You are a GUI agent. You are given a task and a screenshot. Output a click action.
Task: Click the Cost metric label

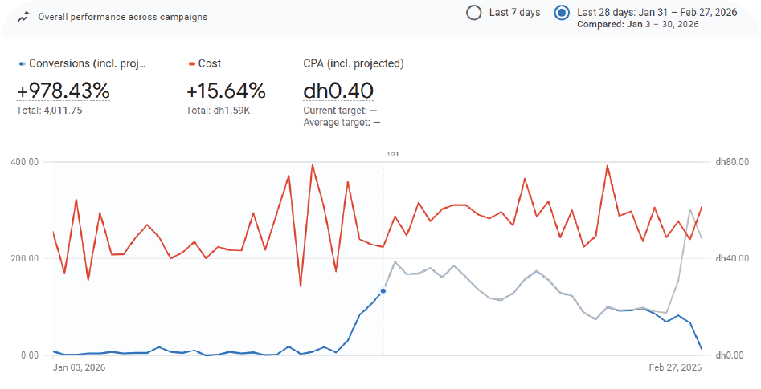(x=210, y=64)
